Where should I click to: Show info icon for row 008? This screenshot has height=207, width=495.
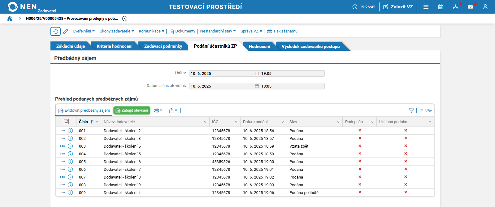tap(70, 185)
